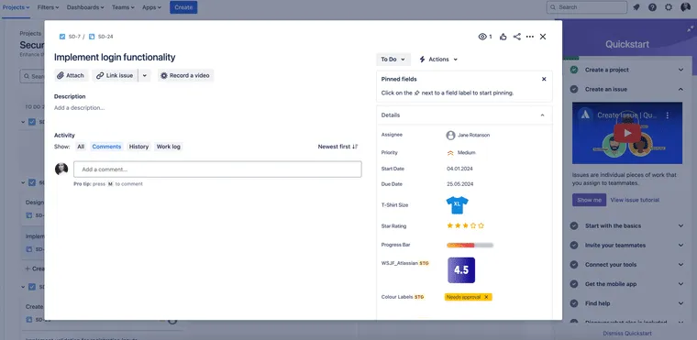Click the Connect your tools checkmark
The image size is (697, 340).
[x=574, y=265]
